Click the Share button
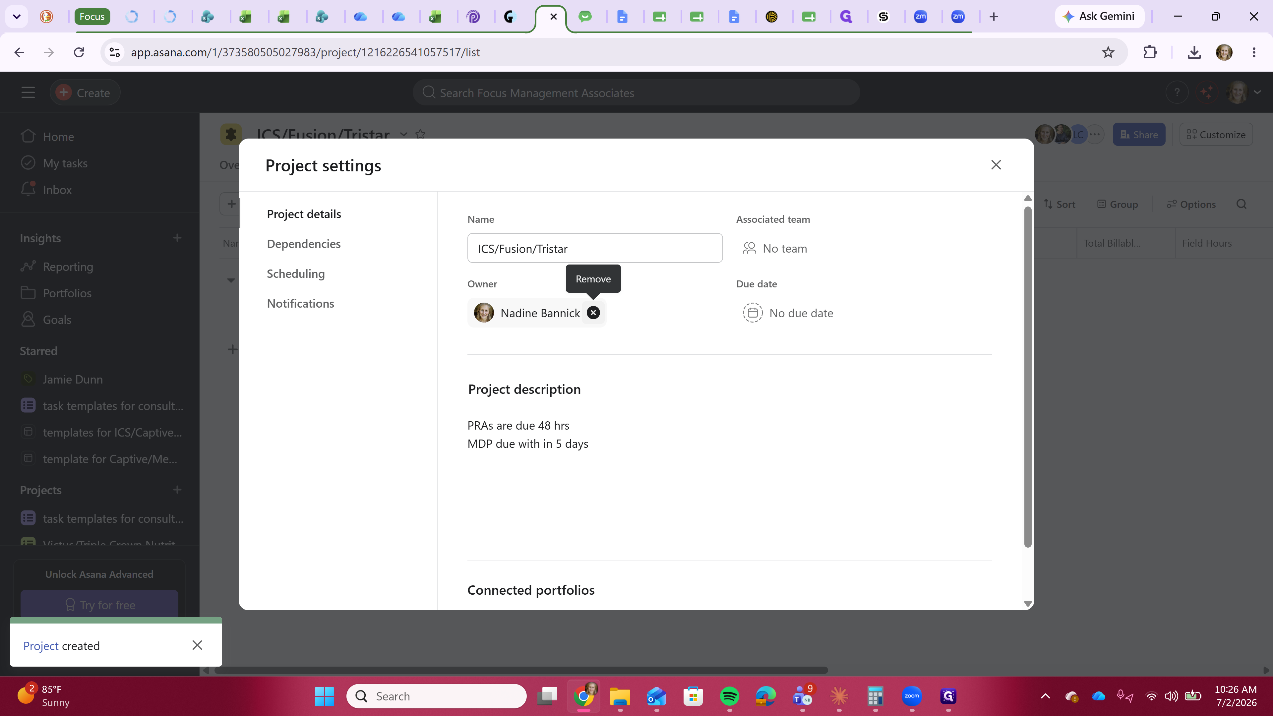The height and width of the screenshot is (716, 1273). [1139, 134]
